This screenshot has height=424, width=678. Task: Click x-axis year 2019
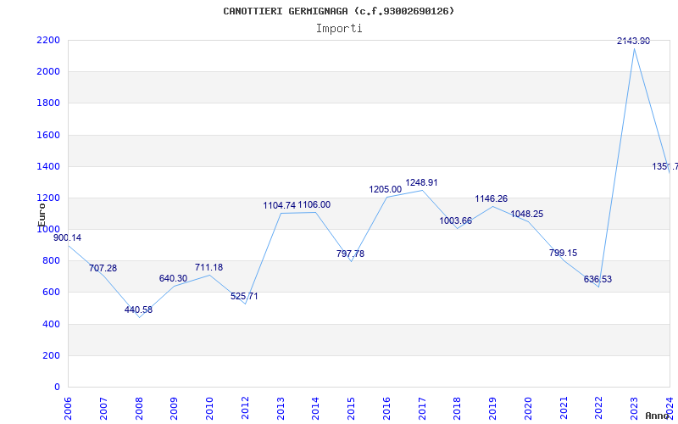pos(493,408)
